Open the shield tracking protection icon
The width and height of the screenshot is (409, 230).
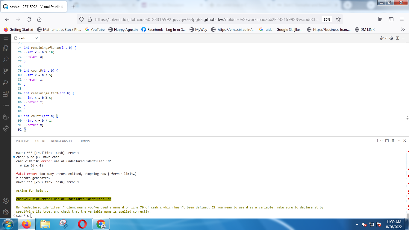(81, 19)
